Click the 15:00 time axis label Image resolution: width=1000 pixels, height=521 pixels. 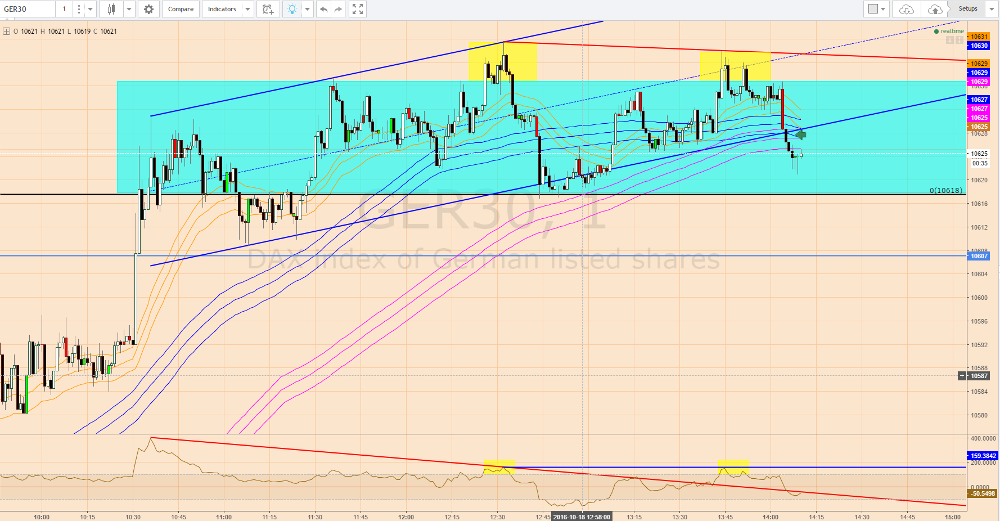(x=953, y=517)
